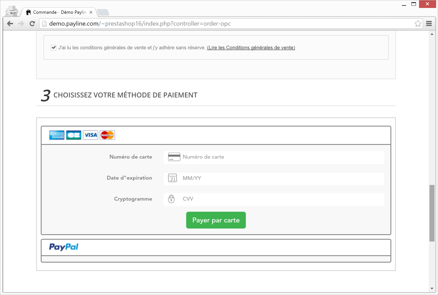Click the PayPal logo

point(64,247)
